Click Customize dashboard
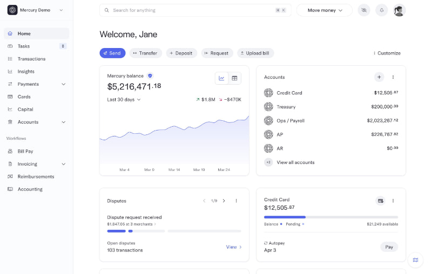 (387, 53)
